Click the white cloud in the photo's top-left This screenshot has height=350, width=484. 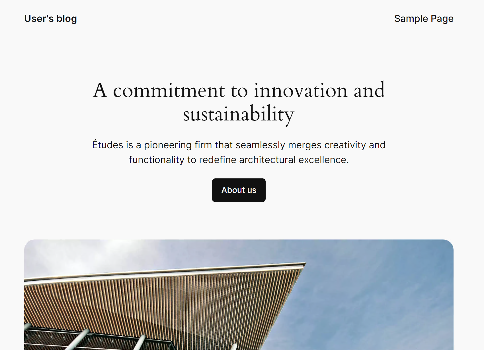click(80, 256)
